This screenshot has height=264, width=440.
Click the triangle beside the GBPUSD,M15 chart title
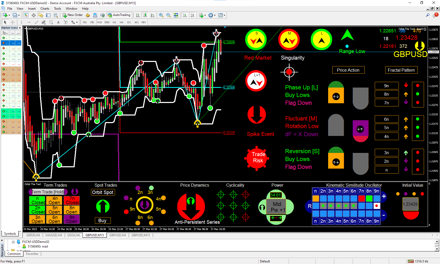point(25,28)
